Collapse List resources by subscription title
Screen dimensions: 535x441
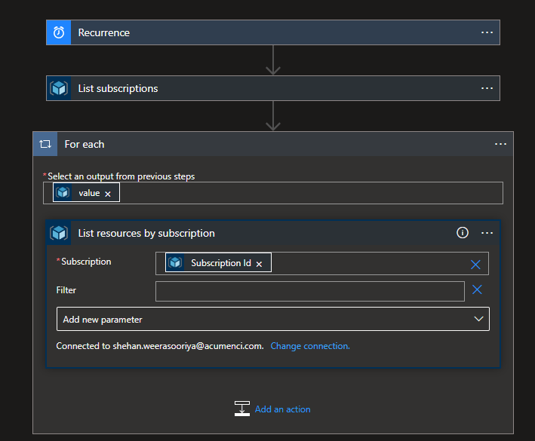[146, 233]
